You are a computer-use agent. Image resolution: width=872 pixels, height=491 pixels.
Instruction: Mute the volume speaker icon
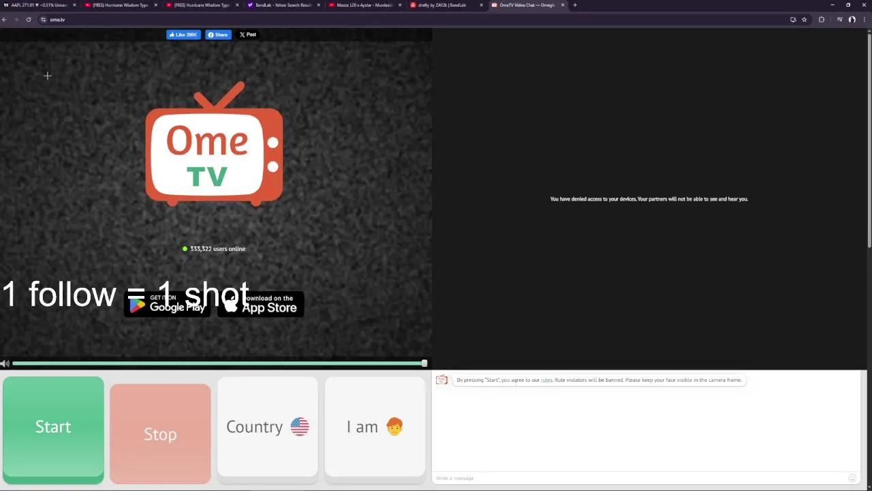5,364
